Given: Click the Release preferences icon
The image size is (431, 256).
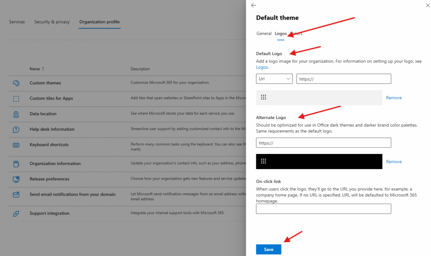Looking at the screenshot, I should (x=16, y=179).
